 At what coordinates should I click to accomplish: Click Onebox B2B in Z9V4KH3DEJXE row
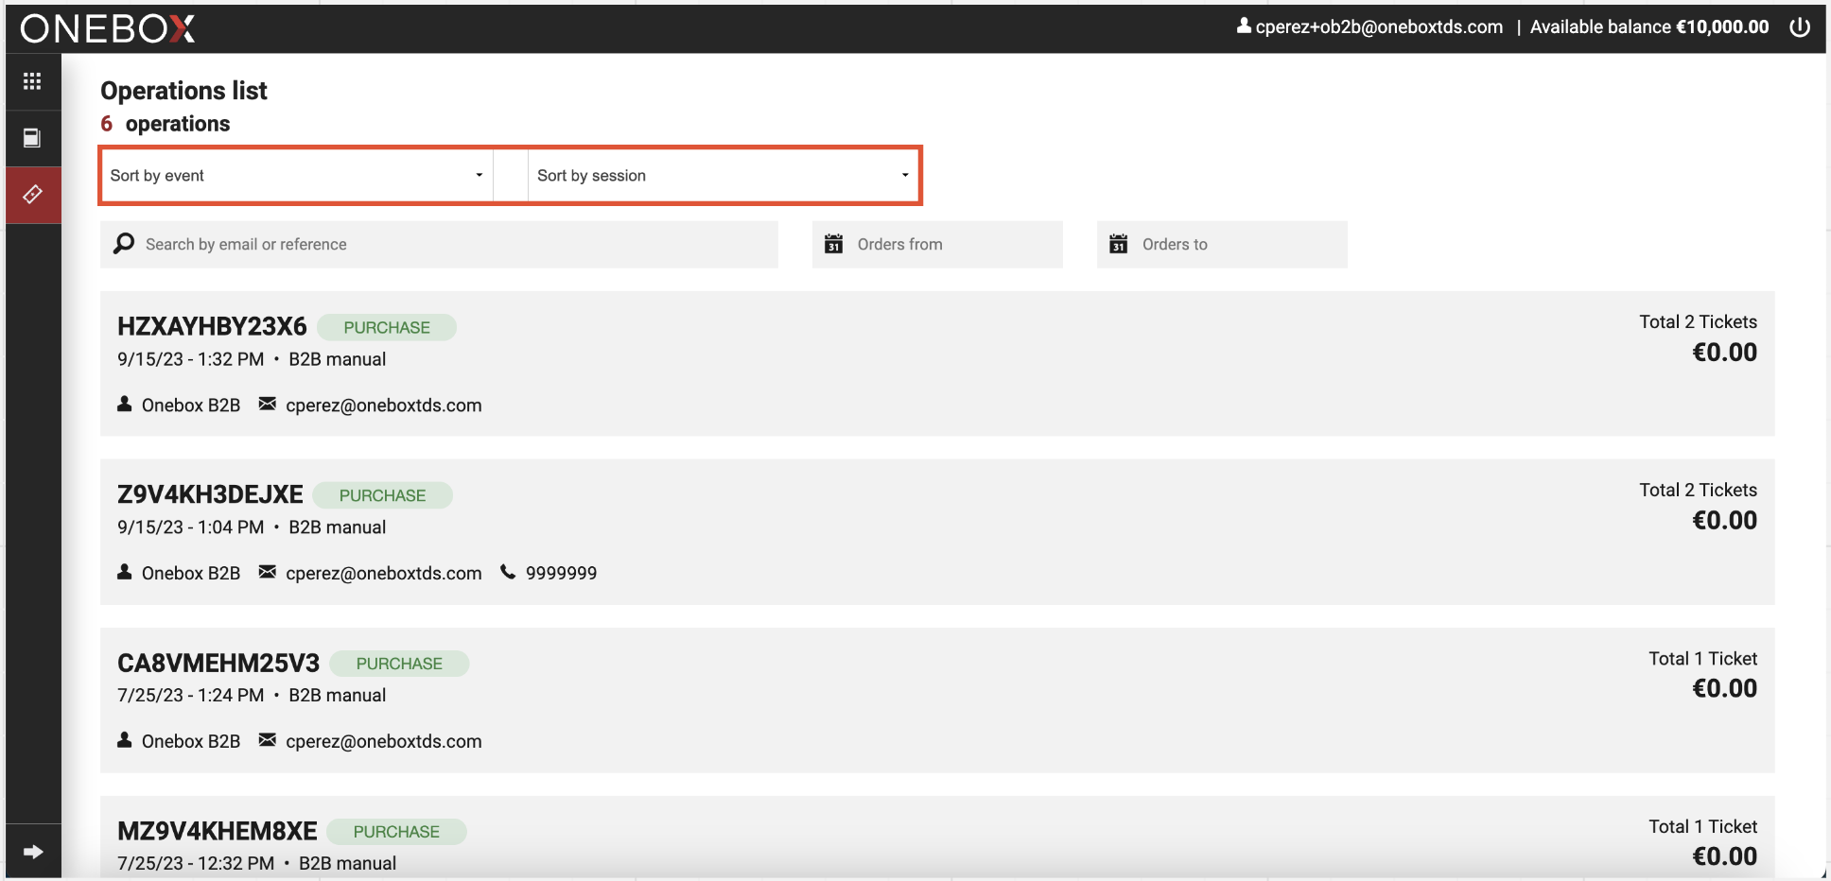(x=191, y=574)
